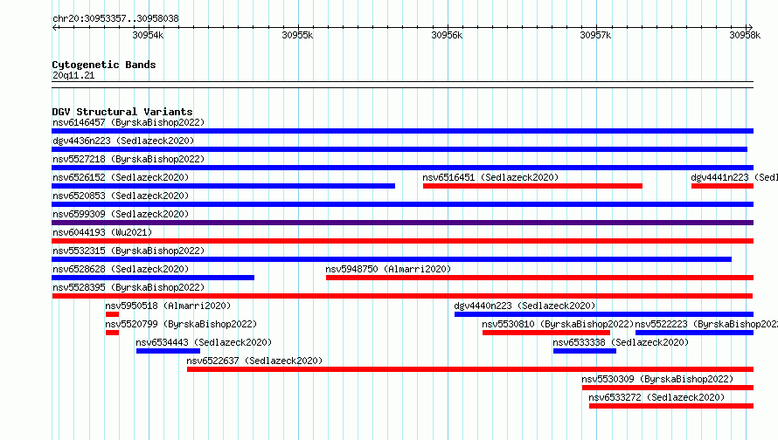Click the 30954k ruler mark
The height and width of the screenshot is (440, 778).
(148, 35)
